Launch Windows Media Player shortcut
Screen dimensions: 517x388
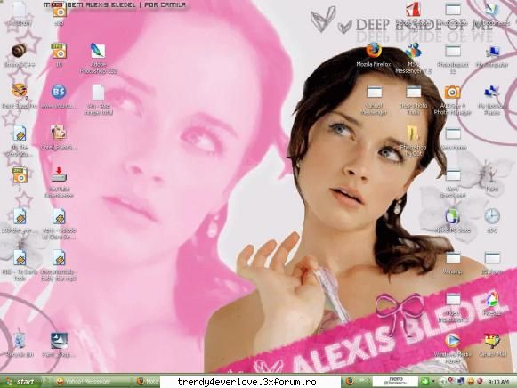(x=453, y=341)
